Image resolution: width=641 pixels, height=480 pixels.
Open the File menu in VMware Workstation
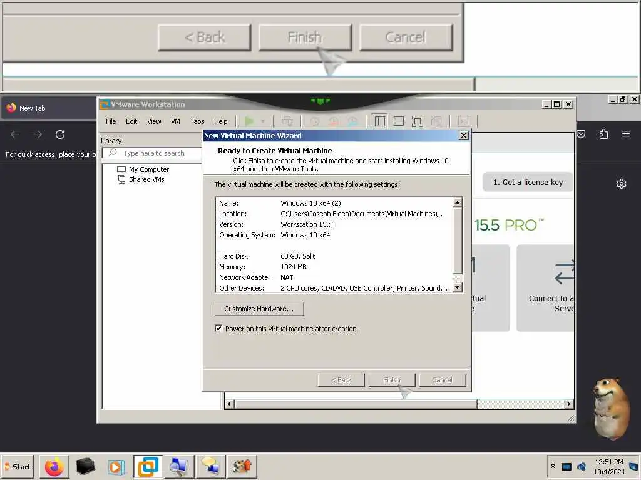(111, 121)
